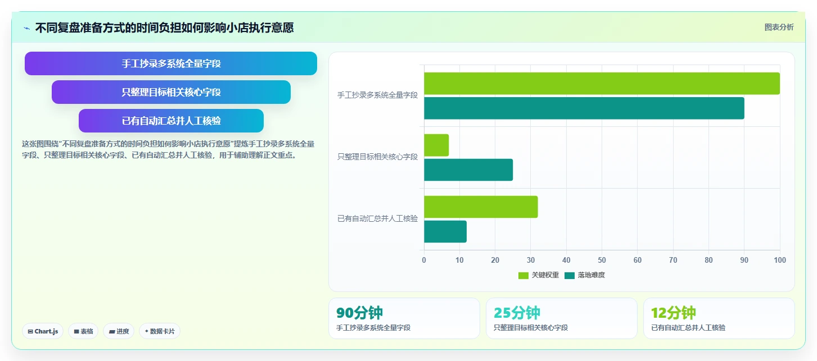Select the 只整理目标相关核心字段 gradient pill
Image resolution: width=817 pixels, height=361 pixels.
pos(171,92)
